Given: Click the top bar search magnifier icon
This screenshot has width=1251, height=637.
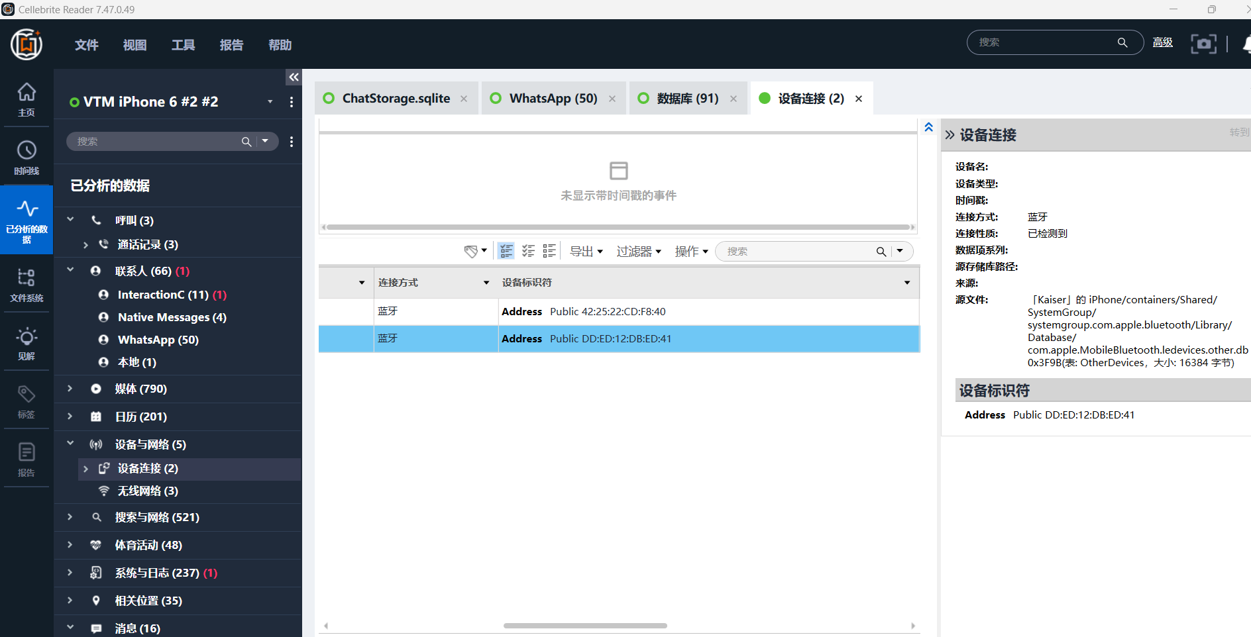Looking at the screenshot, I should pyautogui.click(x=1122, y=42).
